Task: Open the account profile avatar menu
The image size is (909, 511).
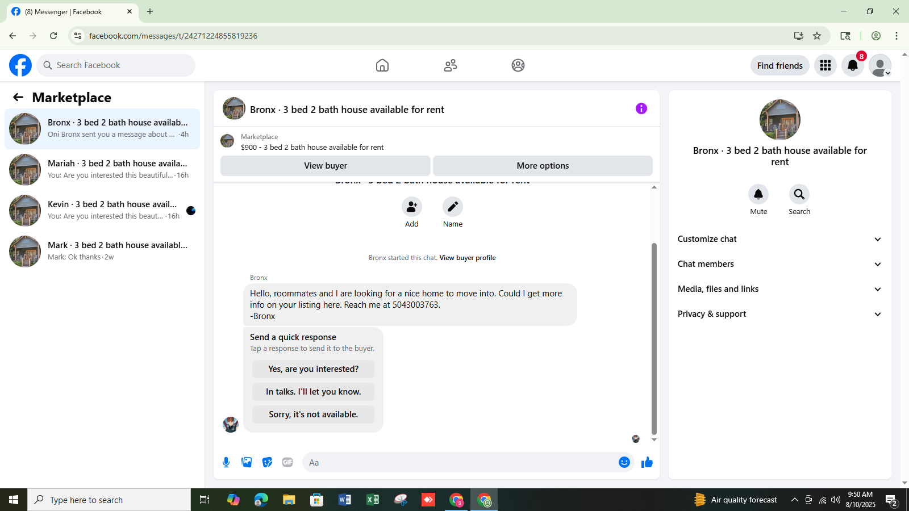Action: 880,65
